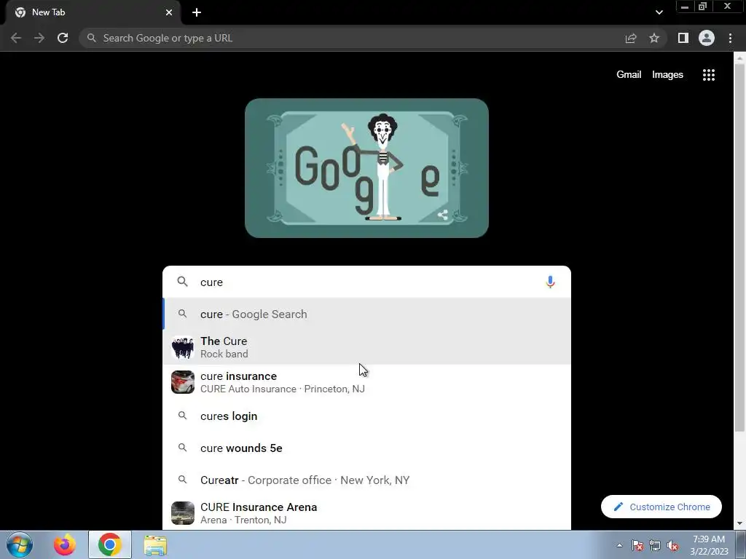Show hidden system tray icons
This screenshot has width=746, height=559.
619,545
